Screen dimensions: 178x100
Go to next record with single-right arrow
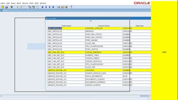pyautogui.click(x=50, y=7)
